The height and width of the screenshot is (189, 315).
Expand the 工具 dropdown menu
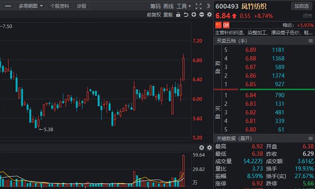[184, 6]
